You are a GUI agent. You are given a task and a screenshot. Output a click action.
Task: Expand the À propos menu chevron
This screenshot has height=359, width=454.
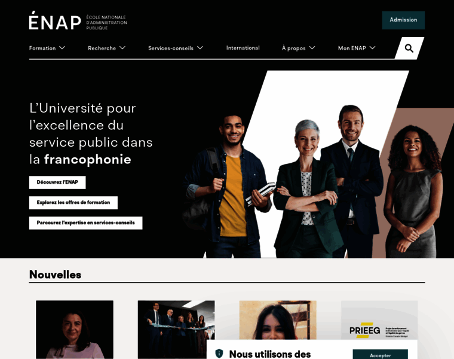[x=312, y=47]
